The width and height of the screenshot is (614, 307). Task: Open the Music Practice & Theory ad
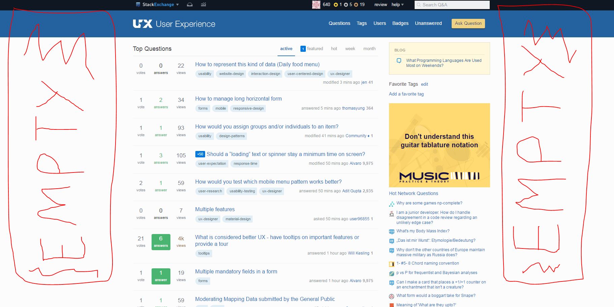point(440,145)
